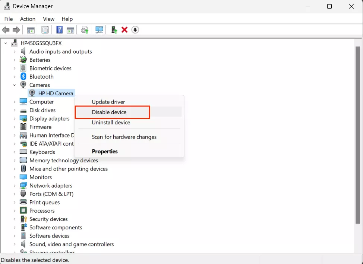The height and width of the screenshot is (264, 363).
Task: Click Scan for hardware changes monitor icon
Action: coord(99,30)
